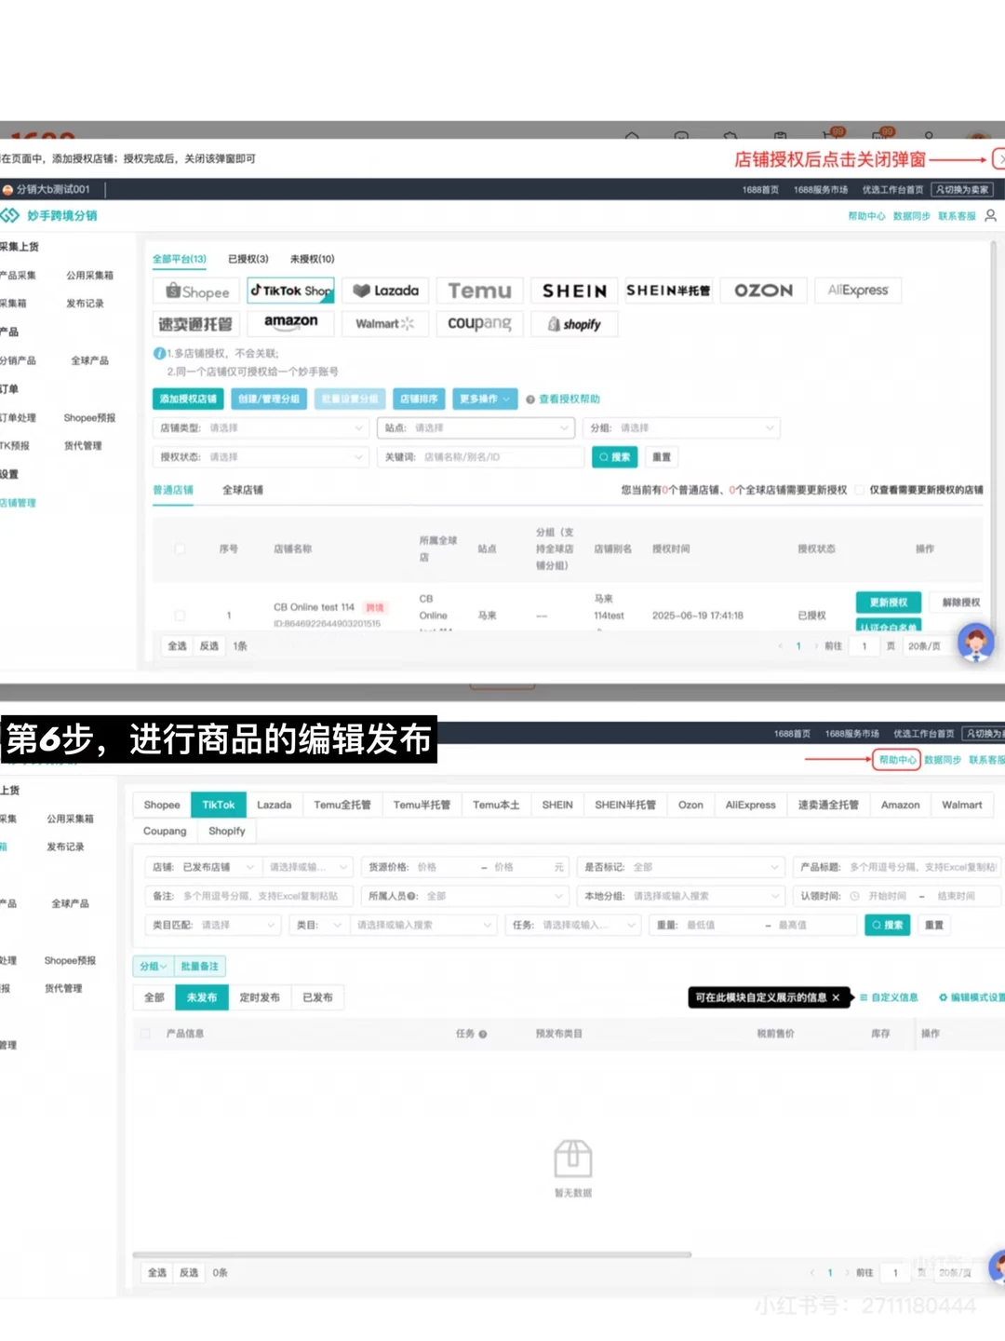
Task: Open the 是否标记 dropdown
Action: [681, 867]
